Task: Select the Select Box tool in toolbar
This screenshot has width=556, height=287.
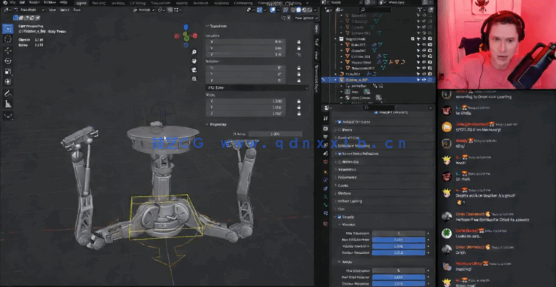Action: pyautogui.click(x=8, y=29)
